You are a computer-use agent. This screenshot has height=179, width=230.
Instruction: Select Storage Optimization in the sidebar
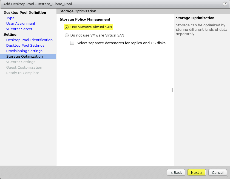pyautogui.click(x=28, y=57)
